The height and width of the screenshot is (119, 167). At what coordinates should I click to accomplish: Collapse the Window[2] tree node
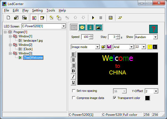click(10, 45)
